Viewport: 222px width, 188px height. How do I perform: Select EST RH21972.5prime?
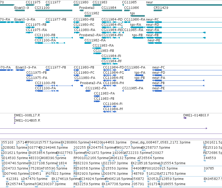[98, 153]
